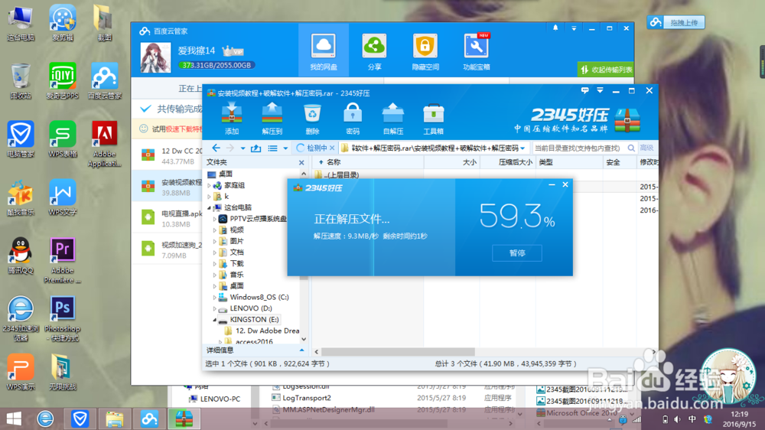
Task: Click the up-folder navigation icon
Action: click(x=256, y=148)
